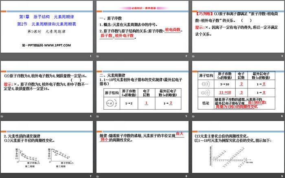
Task: Select slide 5 thumbnail 元素周期律 table
Action: point(142,87)
